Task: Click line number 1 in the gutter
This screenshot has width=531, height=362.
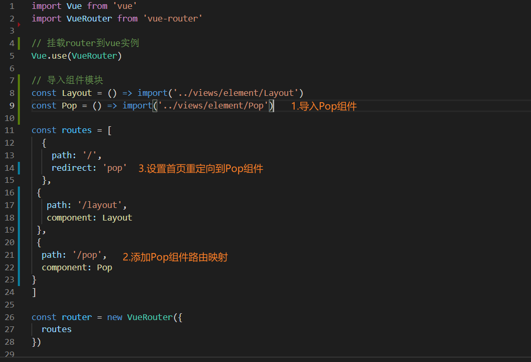Action: pos(12,6)
